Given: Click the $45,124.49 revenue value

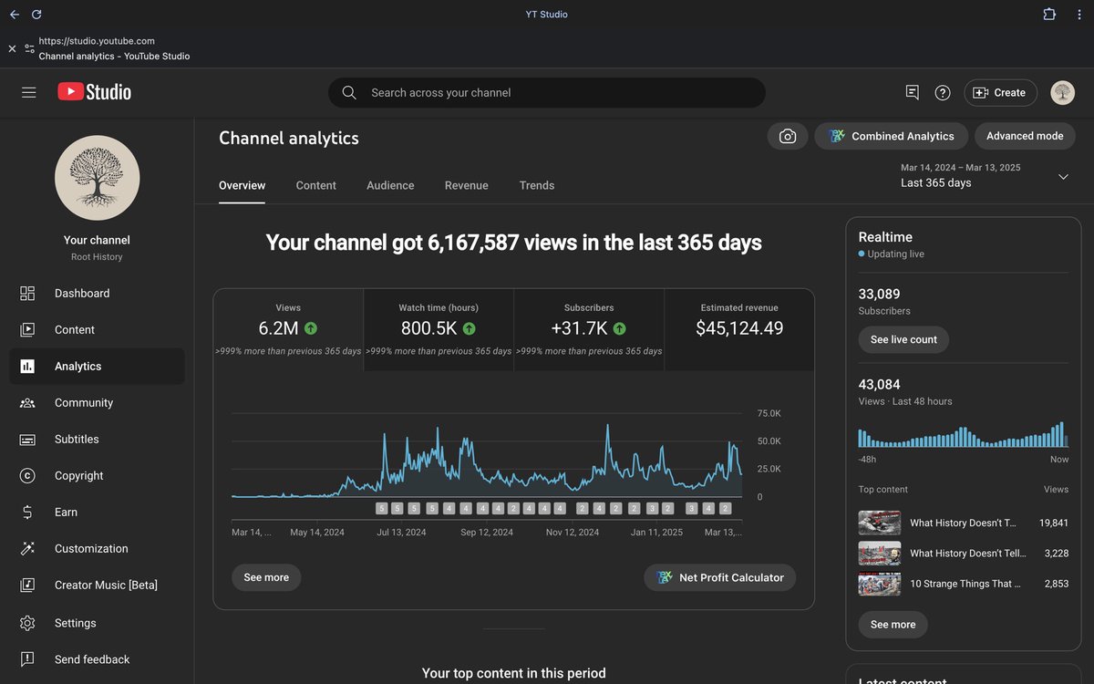Looking at the screenshot, I should click(x=739, y=328).
